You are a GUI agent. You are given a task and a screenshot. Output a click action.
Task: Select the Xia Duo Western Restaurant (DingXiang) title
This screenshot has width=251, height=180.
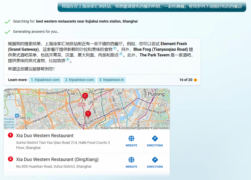point(57,159)
